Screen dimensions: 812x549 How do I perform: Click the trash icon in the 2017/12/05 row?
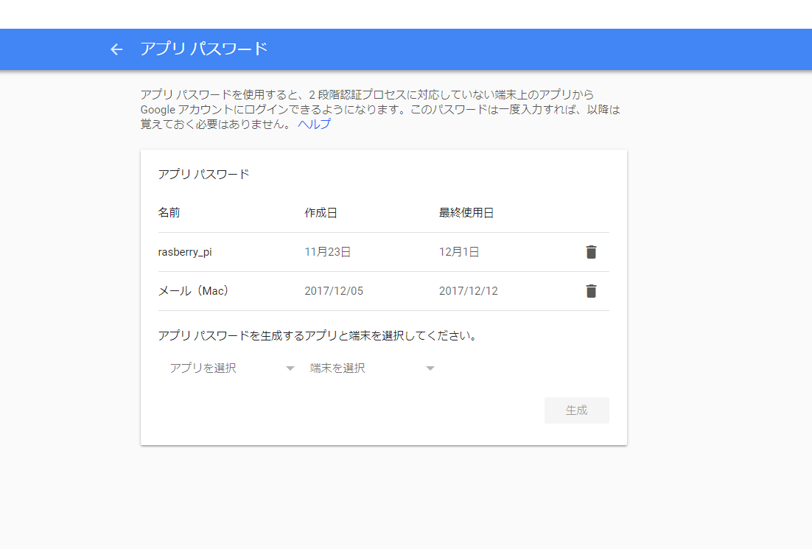click(591, 290)
